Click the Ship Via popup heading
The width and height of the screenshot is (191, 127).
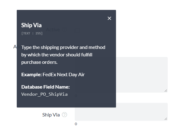pos(31,25)
